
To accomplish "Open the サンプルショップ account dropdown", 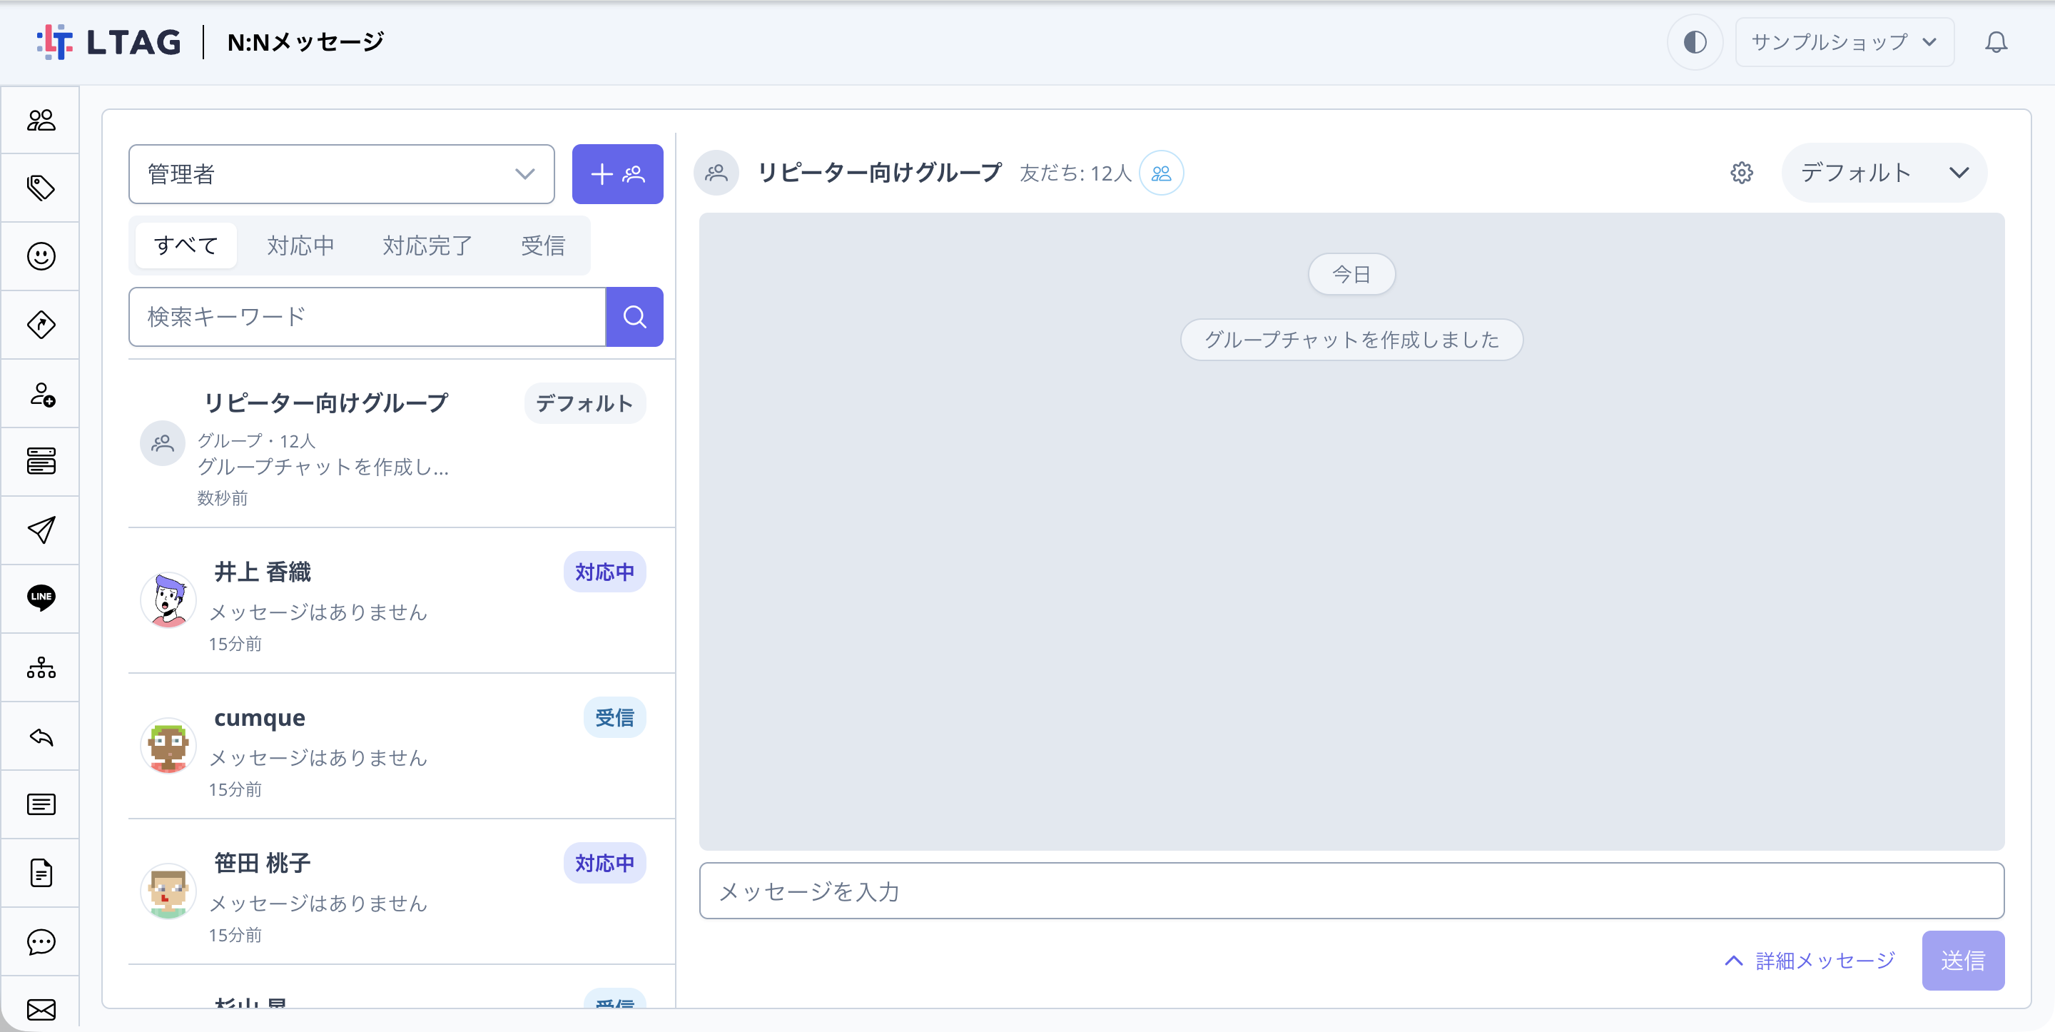I will [x=1845, y=42].
